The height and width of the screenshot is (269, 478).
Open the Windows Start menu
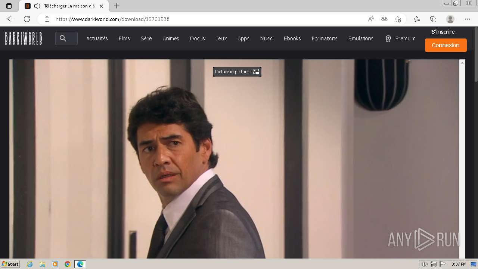[10, 264]
